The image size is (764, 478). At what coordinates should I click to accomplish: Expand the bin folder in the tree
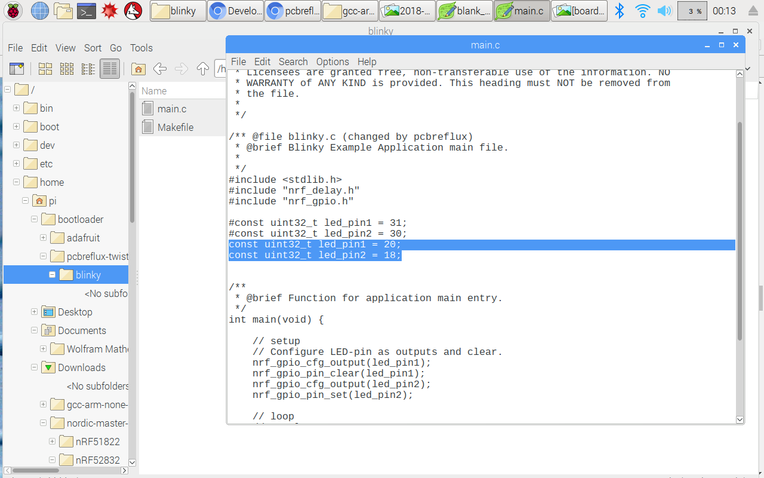[x=17, y=108]
